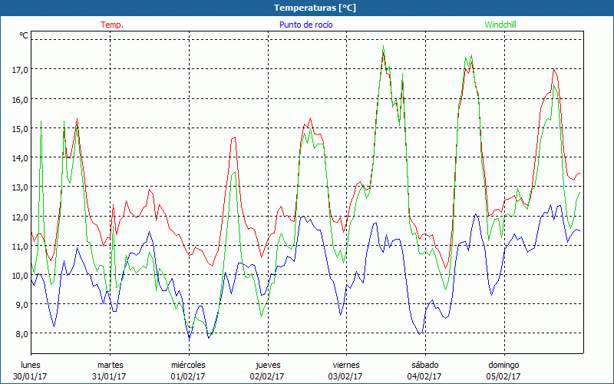Viewport: 614px width, 384px height.
Task: Select the jueves day label
Action: pyautogui.click(x=267, y=365)
